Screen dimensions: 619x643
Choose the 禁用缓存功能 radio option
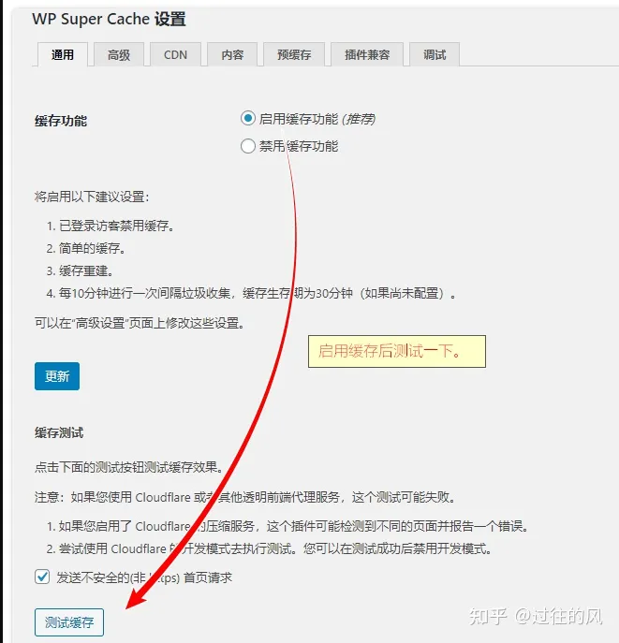pyautogui.click(x=248, y=146)
